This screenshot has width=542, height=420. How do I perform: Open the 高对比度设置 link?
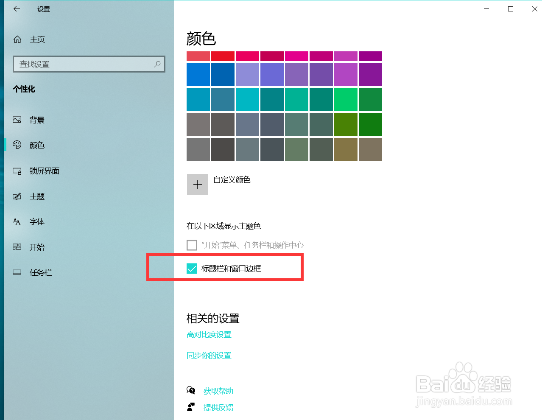[209, 335]
